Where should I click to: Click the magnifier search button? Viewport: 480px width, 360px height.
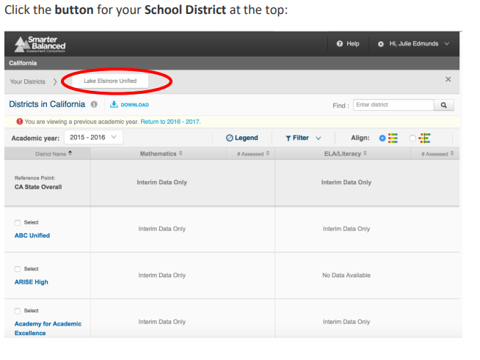pos(444,105)
